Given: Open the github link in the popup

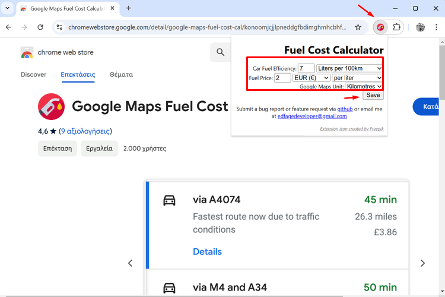Looking at the screenshot, I should pyautogui.click(x=345, y=109).
